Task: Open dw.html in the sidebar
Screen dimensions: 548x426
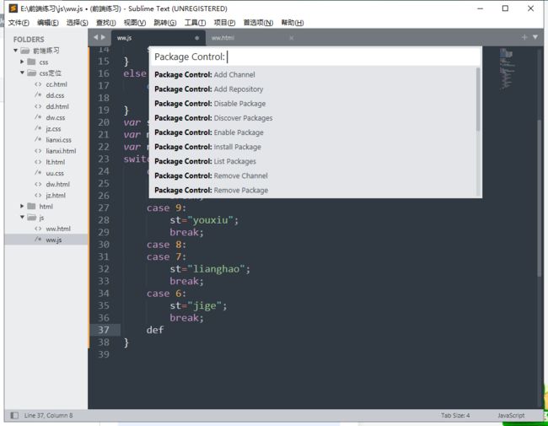Action: (x=57, y=185)
